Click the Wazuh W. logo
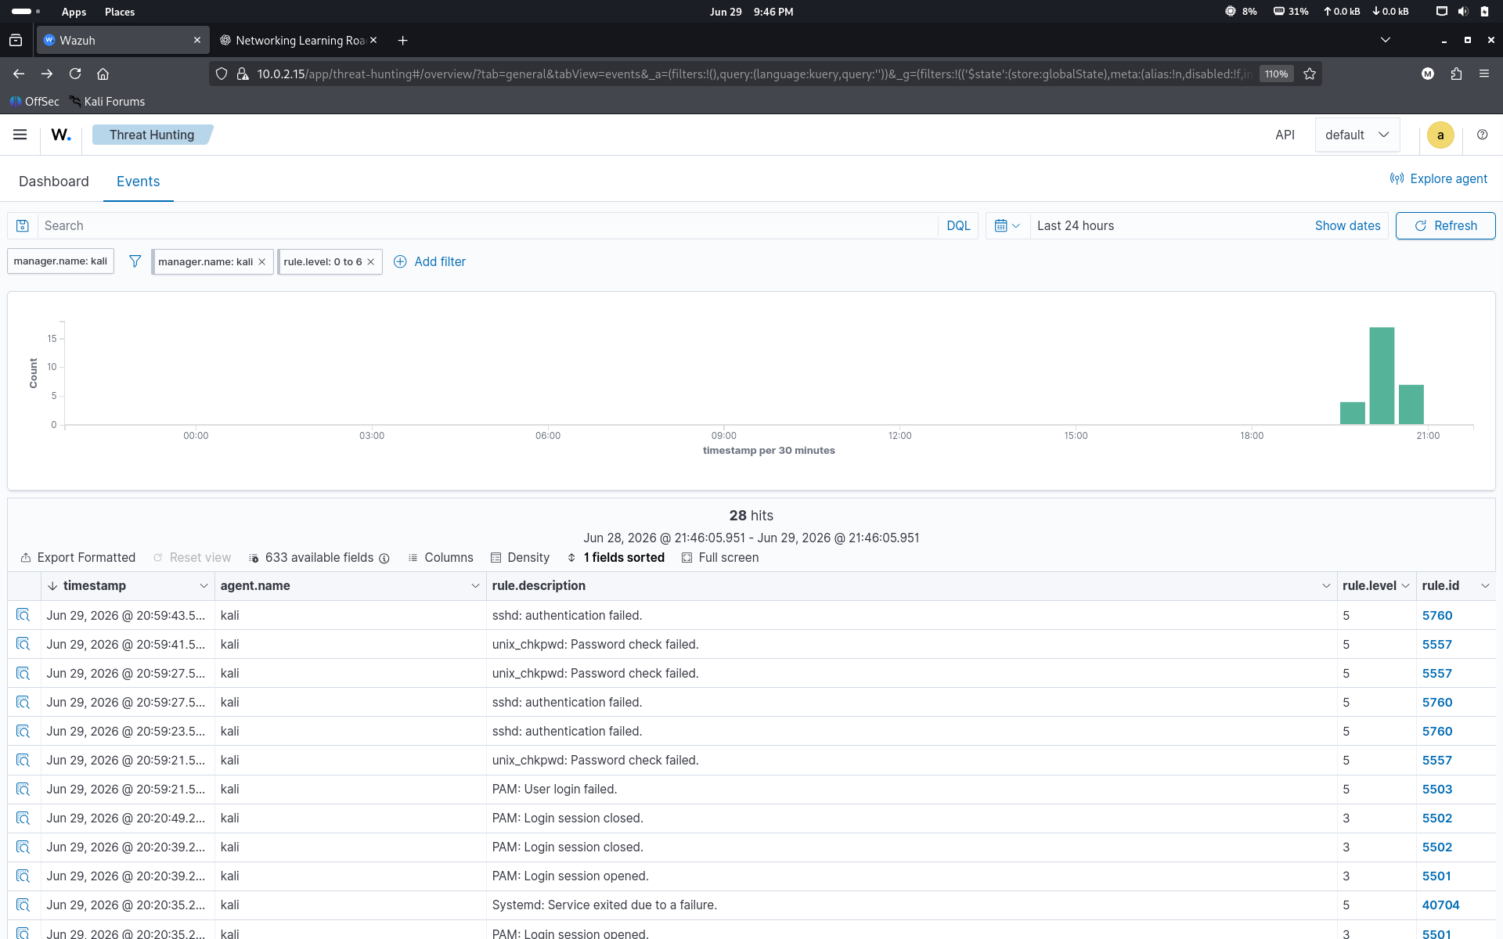Image resolution: width=1503 pixels, height=939 pixels. [61, 135]
